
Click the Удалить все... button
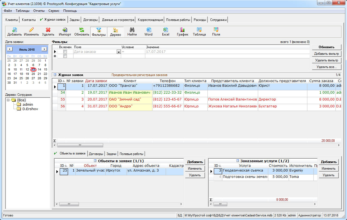click(327, 67)
